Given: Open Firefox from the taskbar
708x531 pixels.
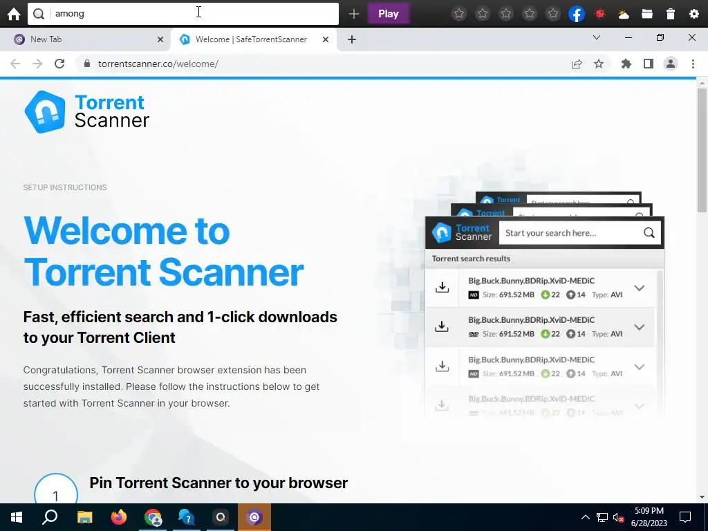Looking at the screenshot, I should point(119,517).
